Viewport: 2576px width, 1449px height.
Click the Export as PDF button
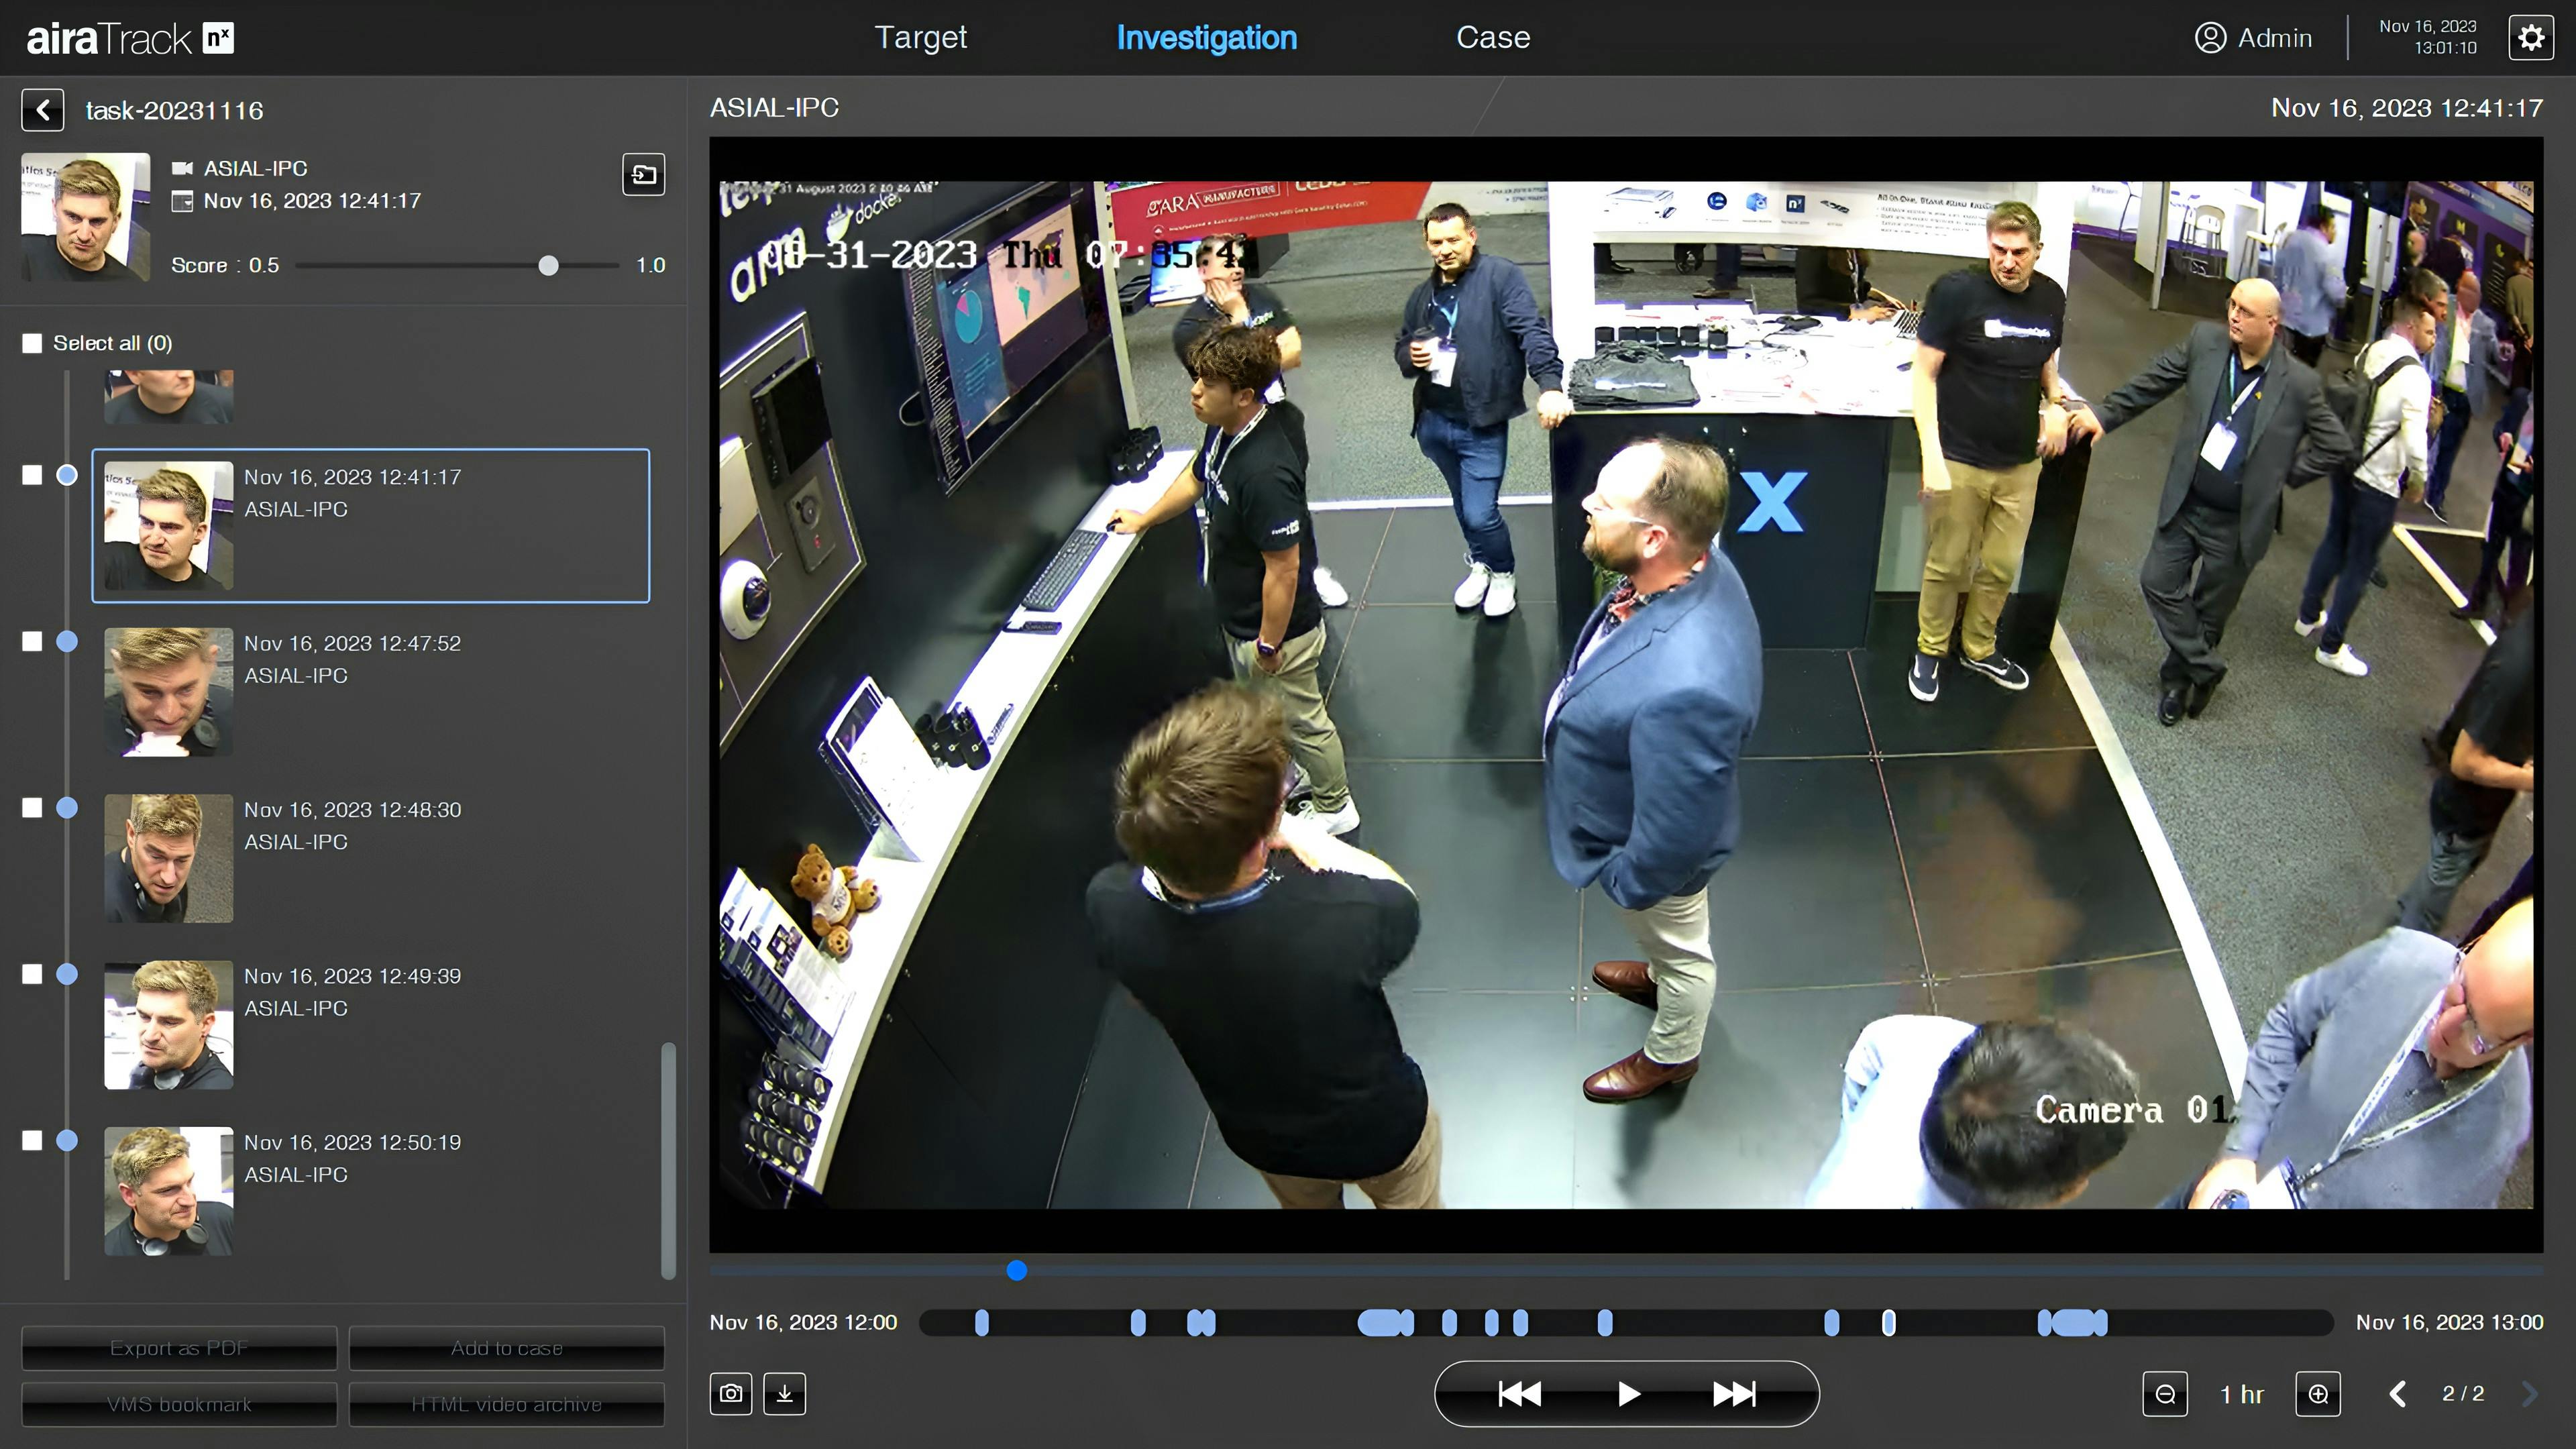179,1348
